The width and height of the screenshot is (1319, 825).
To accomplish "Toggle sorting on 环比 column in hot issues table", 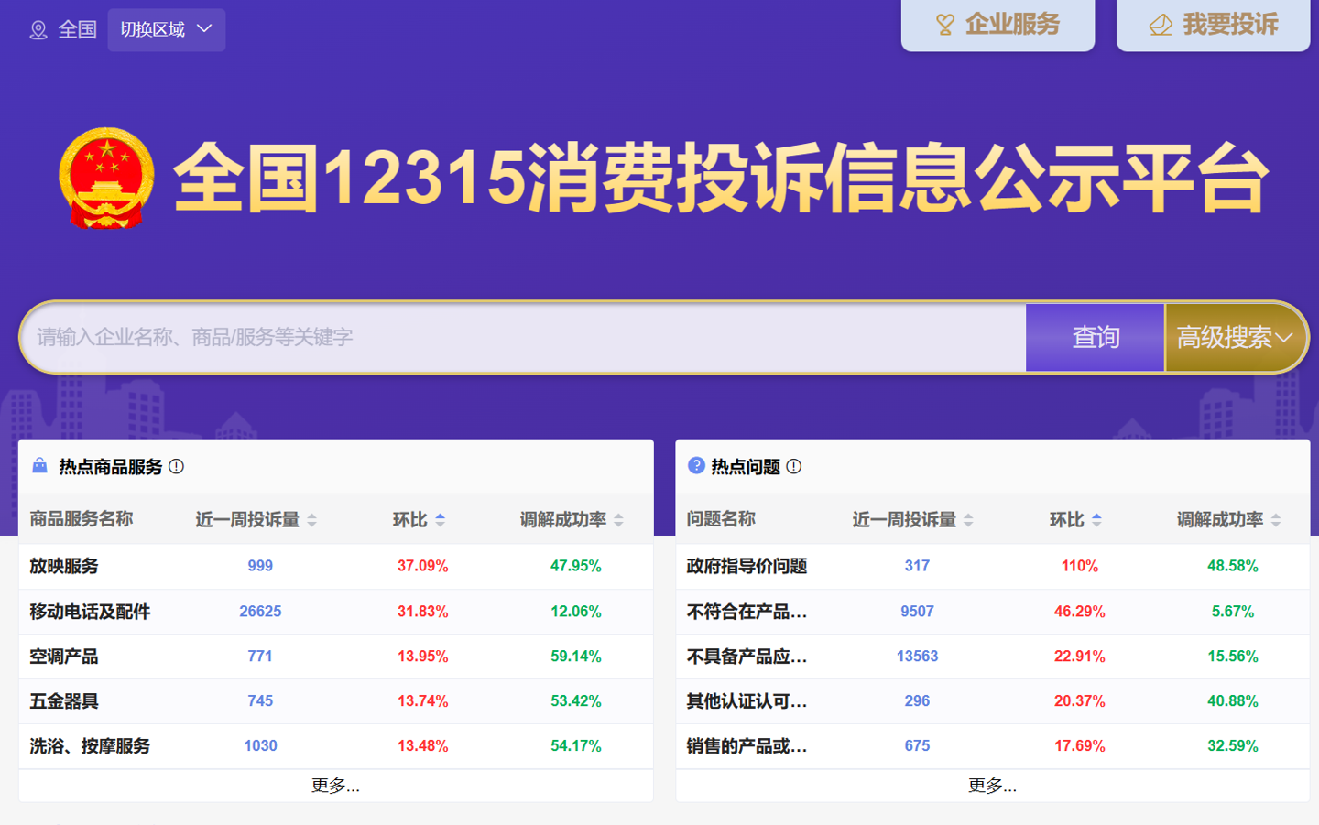I will [1097, 519].
